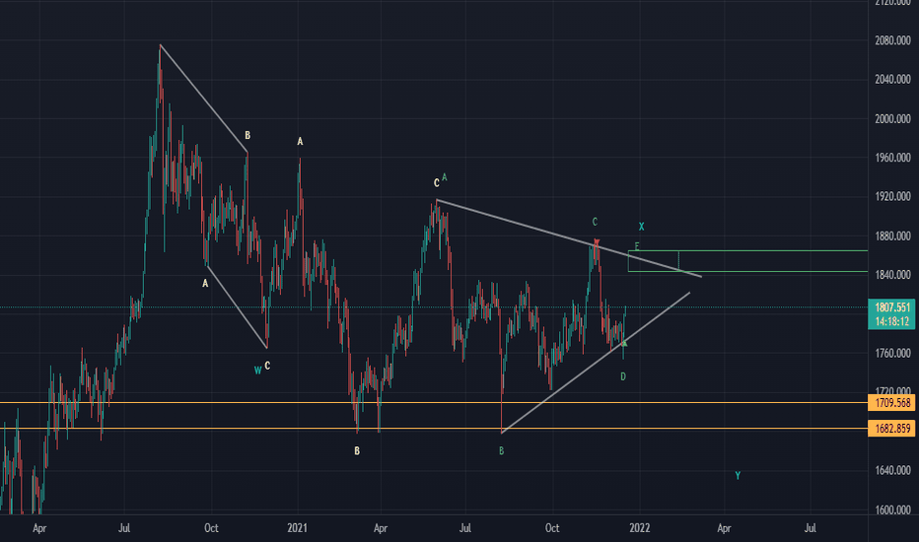Click the 2040.000 price axis label
This screenshot has height=542, width=919.
[892, 79]
